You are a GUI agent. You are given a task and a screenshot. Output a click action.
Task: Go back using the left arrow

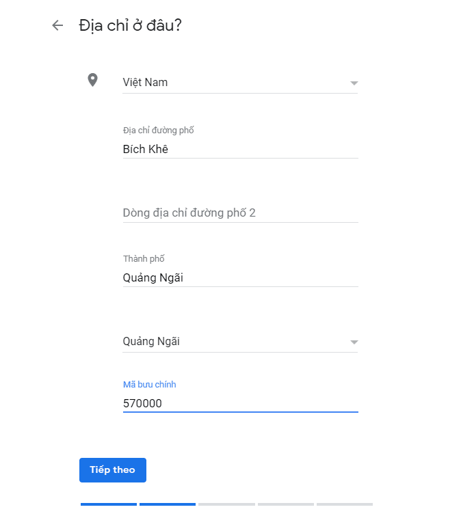[57, 25]
